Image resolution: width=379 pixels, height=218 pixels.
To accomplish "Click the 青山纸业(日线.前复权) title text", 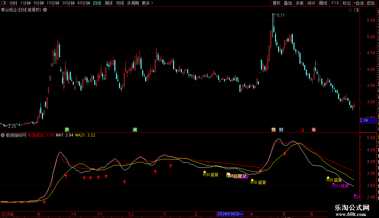I will point(21,10).
